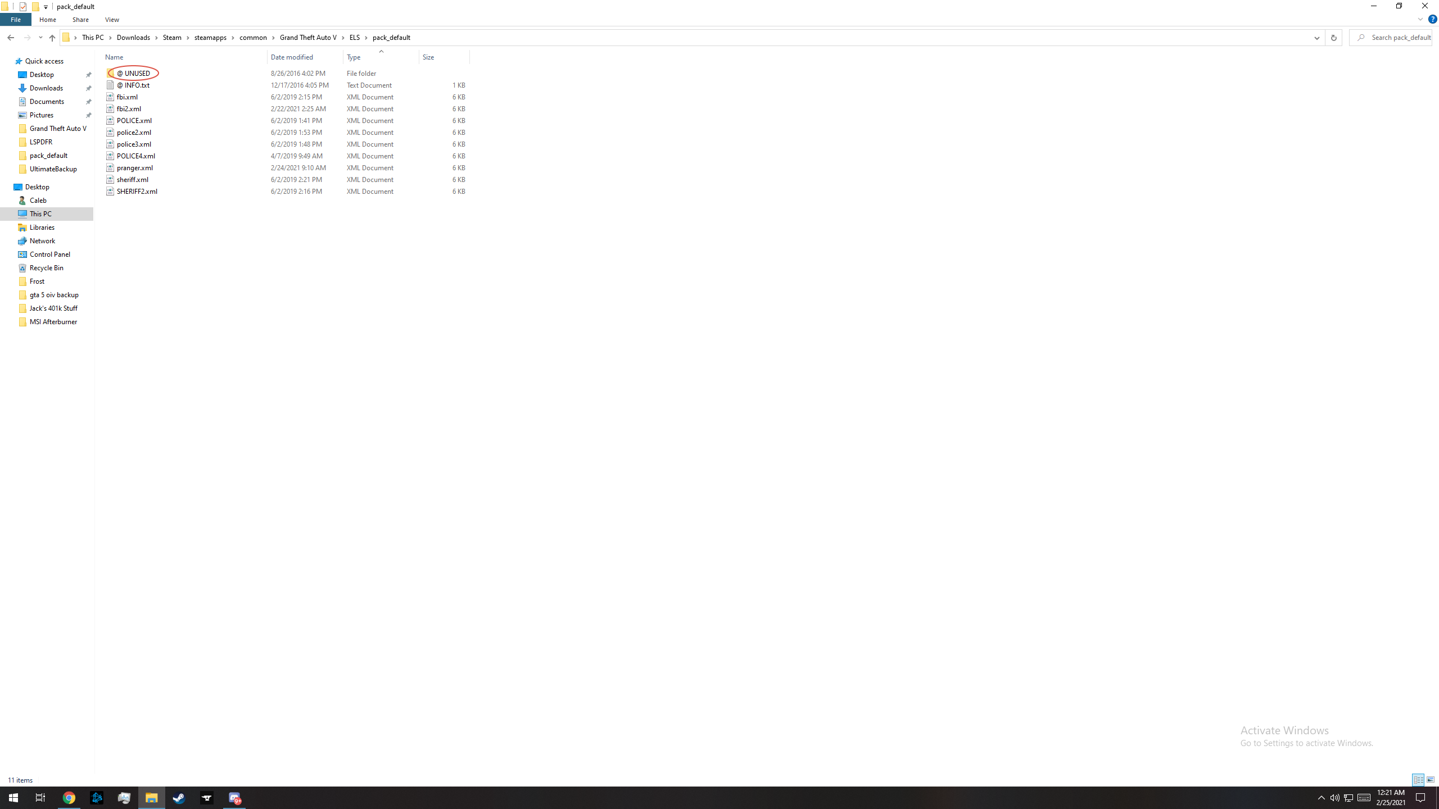This screenshot has width=1439, height=809.
Task: Launch Google Chrome from the taskbar
Action: click(69, 798)
